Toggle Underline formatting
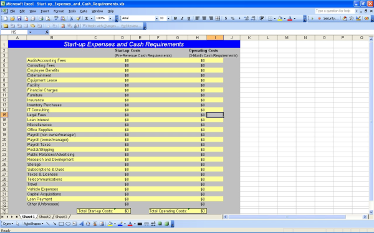 coord(189,18)
